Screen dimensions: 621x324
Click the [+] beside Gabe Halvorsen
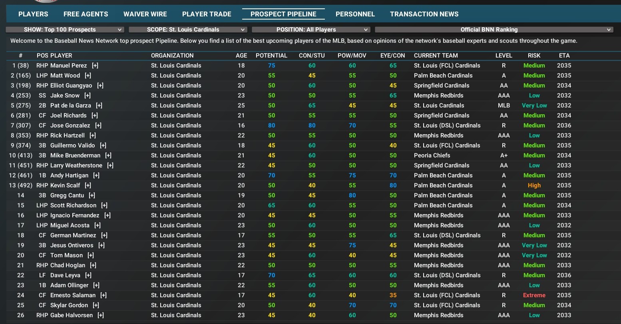click(101, 315)
